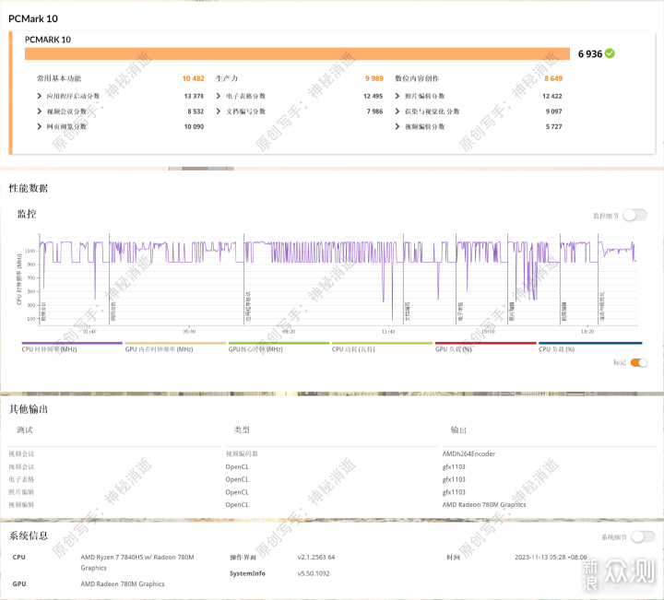Image resolution: width=664 pixels, height=600 pixels.
Task: Click the video conferencing score 8 532
Action: point(196,112)
